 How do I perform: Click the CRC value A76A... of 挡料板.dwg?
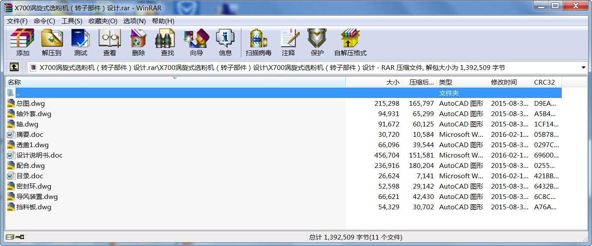tap(546, 207)
